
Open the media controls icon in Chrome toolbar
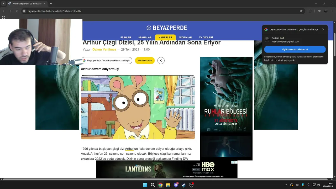click(319, 11)
